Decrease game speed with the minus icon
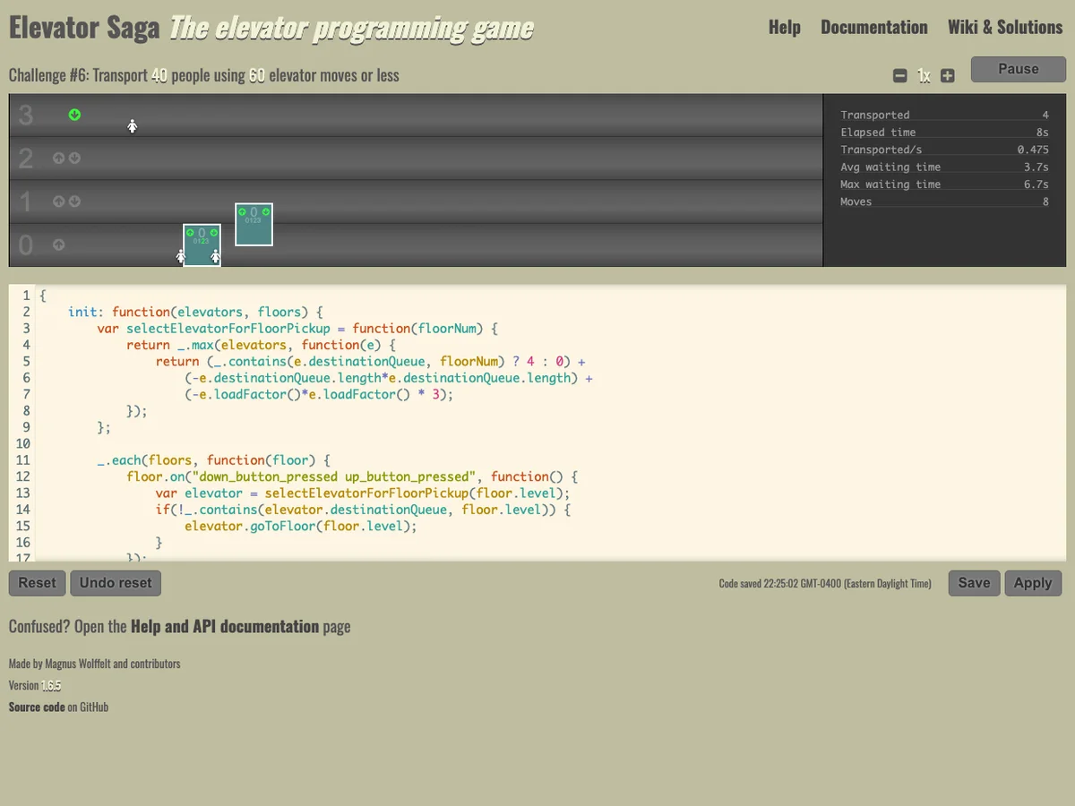This screenshot has width=1075, height=806. (x=900, y=76)
